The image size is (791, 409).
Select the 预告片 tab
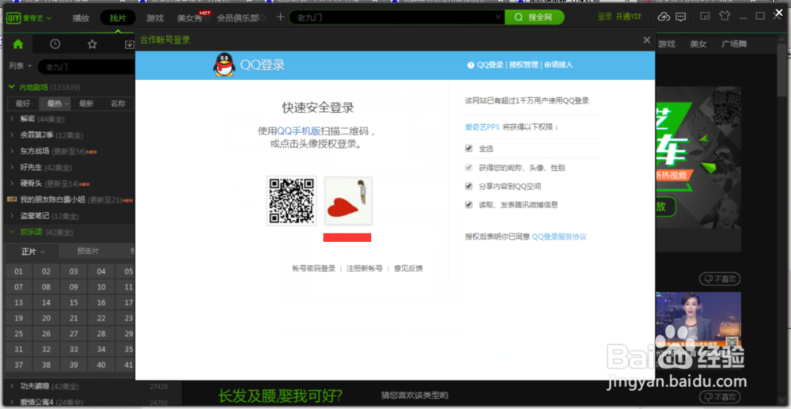click(88, 251)
